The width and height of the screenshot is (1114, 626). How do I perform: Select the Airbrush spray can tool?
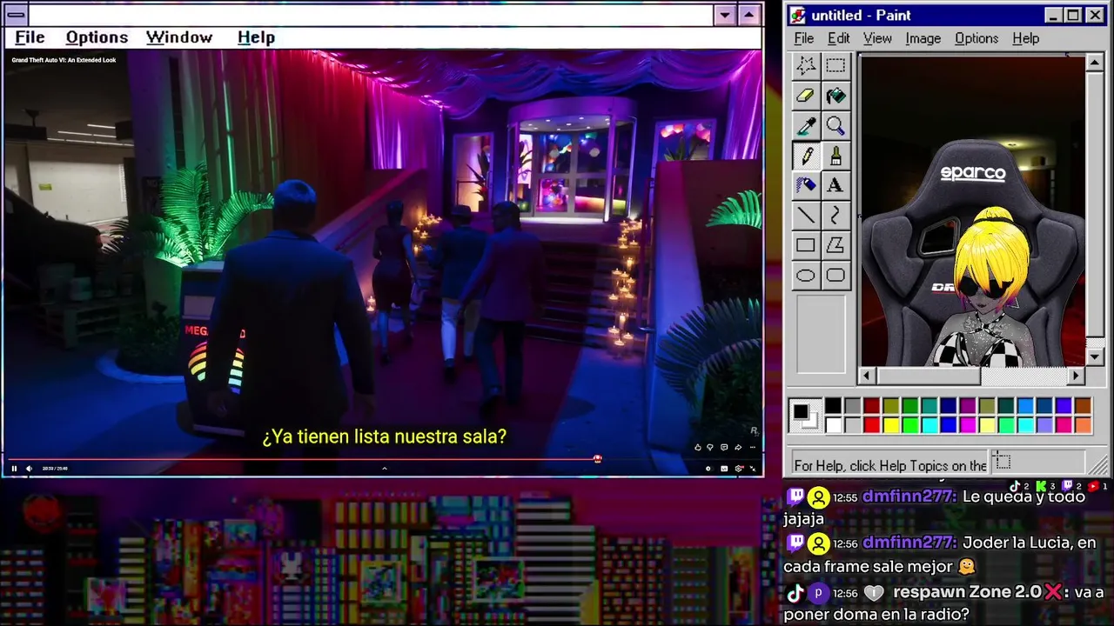[806, 185]
